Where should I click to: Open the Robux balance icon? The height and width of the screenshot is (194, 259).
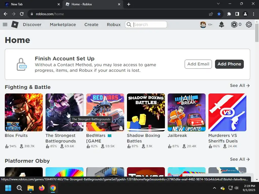pyautogui.click(x=234, y=25)
